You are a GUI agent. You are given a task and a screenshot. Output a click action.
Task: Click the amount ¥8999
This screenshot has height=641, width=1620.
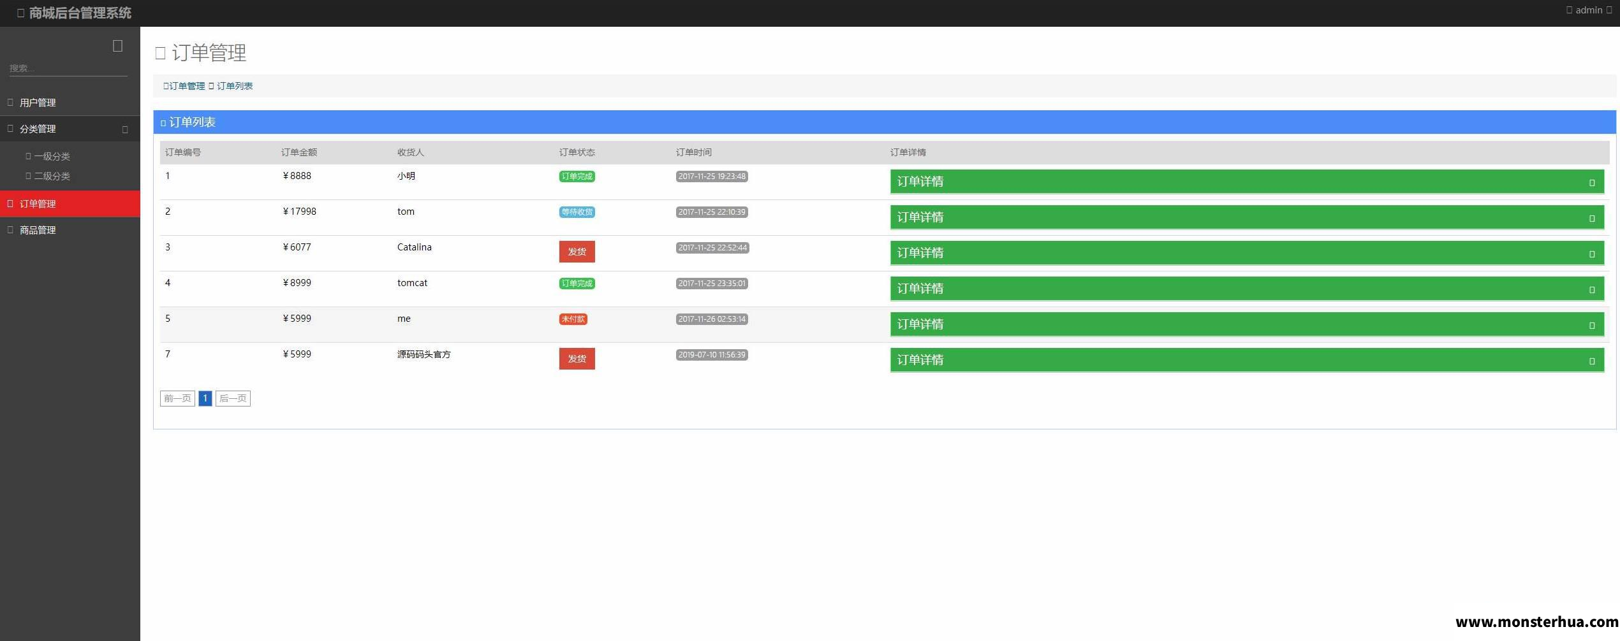[x=297, y=283]
